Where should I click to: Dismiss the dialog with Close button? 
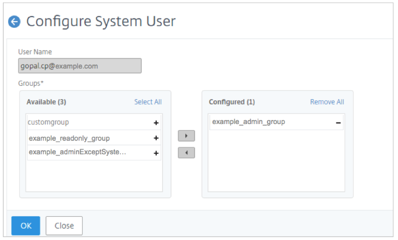pyautogui.click(x=64, y=226)
